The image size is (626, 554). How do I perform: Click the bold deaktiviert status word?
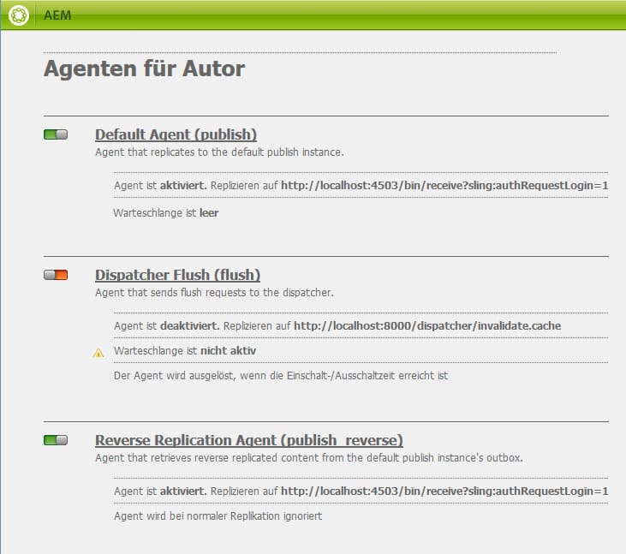pyautogui.click(x=189, y=325)
